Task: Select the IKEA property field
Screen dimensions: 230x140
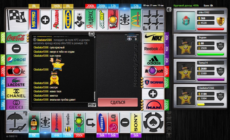Action: pos(68,20)
